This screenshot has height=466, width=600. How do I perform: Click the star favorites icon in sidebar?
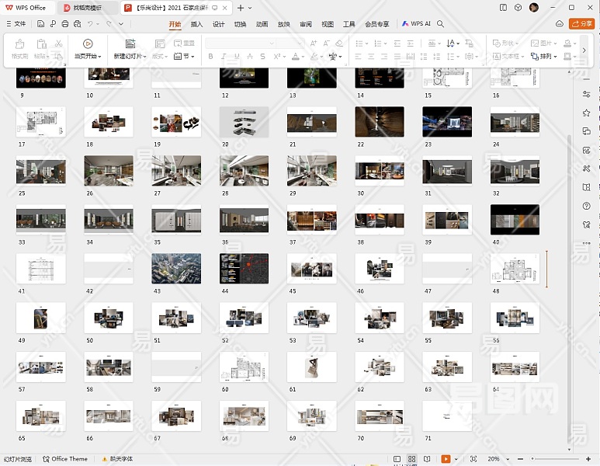[586, 113]
